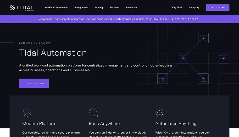Select the Runs Anywhere heading

(x=104, y=124)
